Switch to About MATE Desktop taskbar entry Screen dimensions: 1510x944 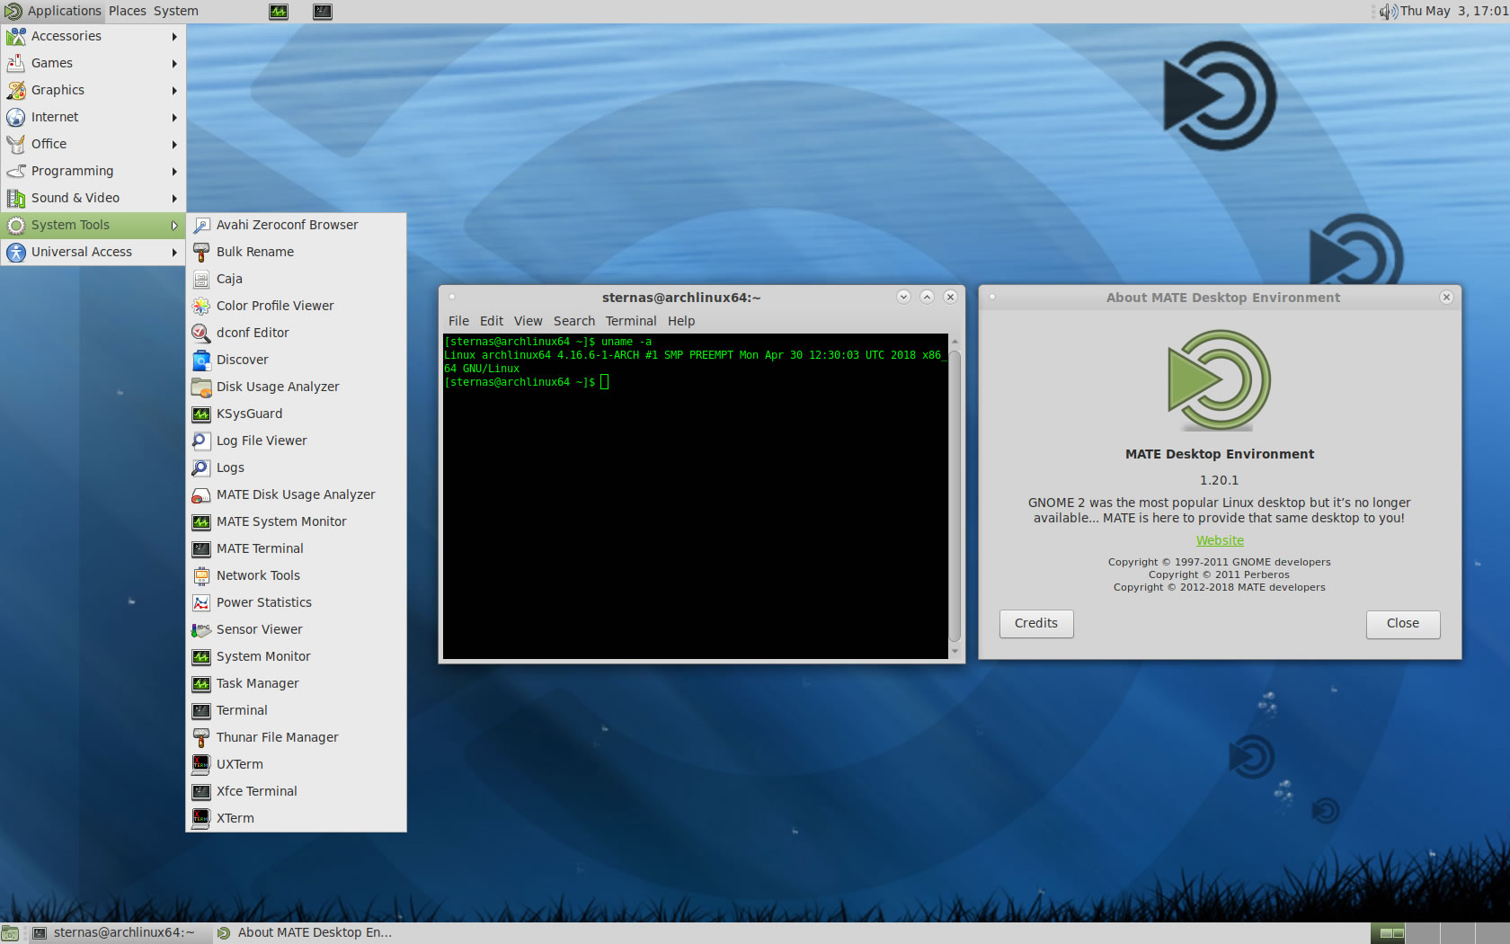click(x=306, y=933)
